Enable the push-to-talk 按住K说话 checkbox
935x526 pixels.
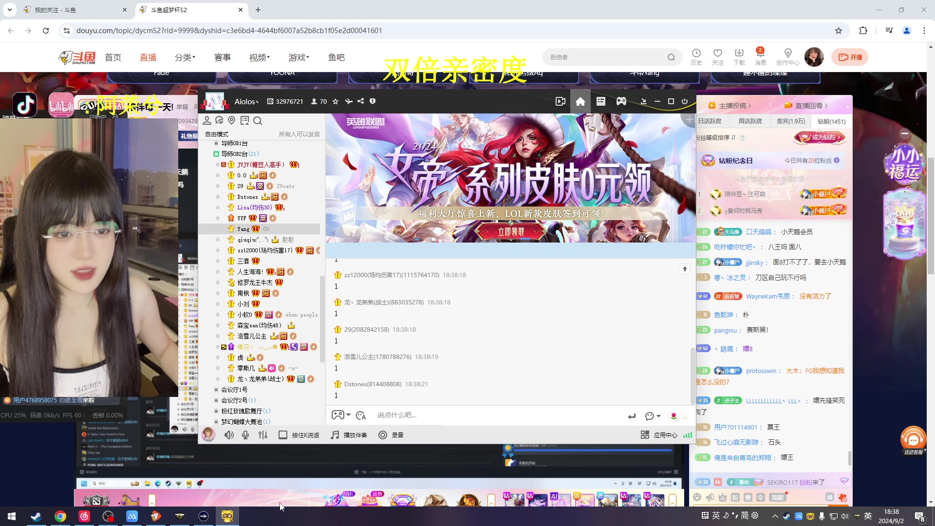click(282, 435)
